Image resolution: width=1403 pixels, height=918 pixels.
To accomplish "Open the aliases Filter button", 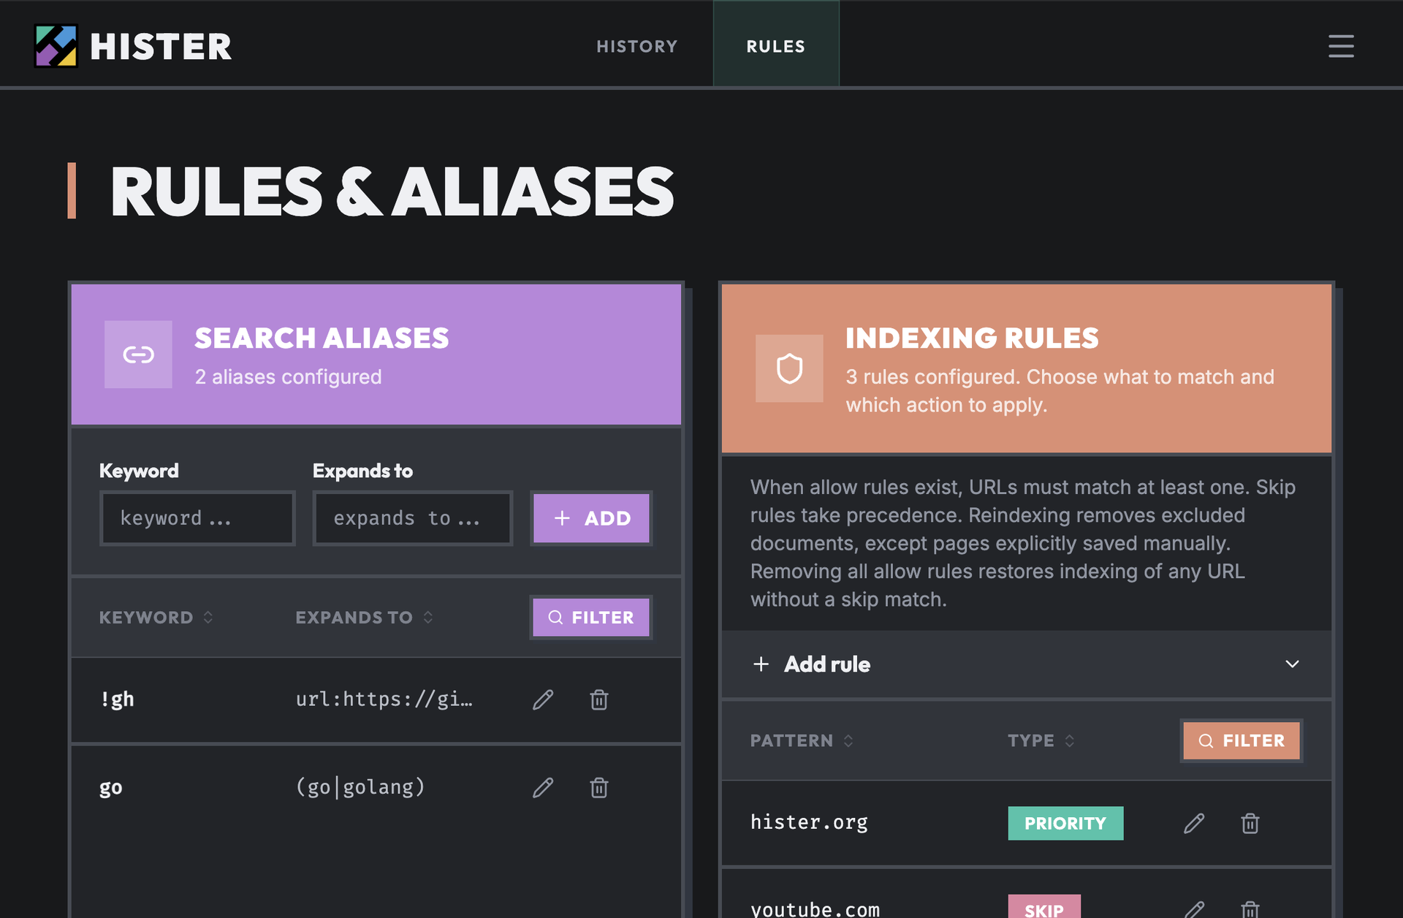I will (591, 618).
